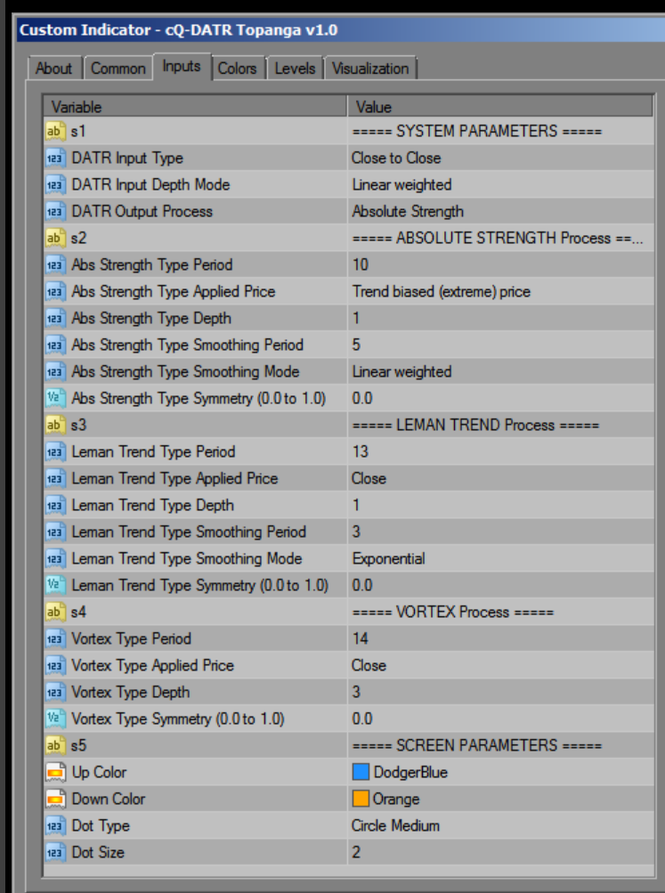This screenshot has width=665, height=893.
Task: Open DATR Input Depth Mode value list
Action: 499,185
